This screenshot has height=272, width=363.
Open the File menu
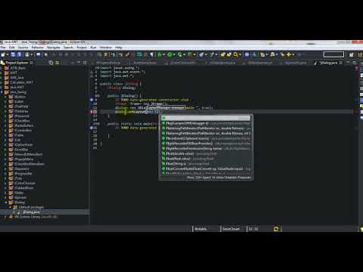pos(3,48)
